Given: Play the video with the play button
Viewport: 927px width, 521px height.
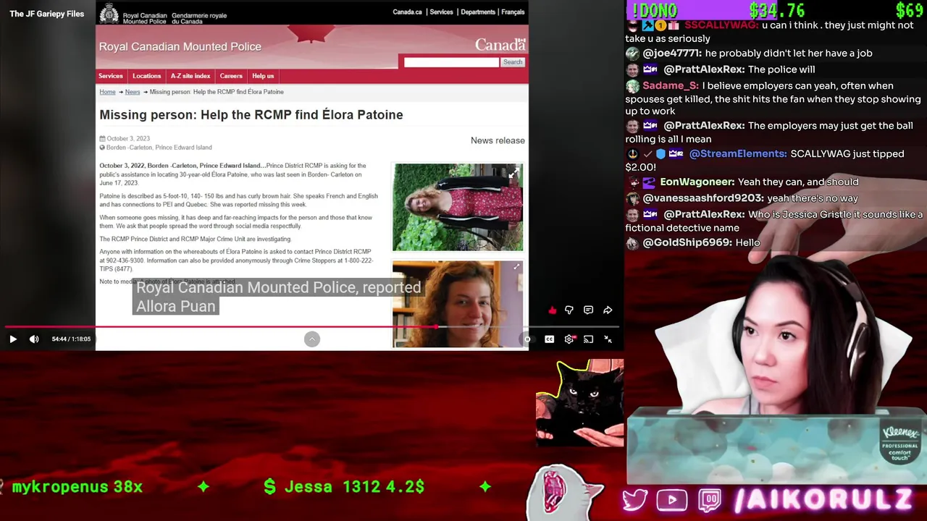Looking at the screenshot, I should click(13, 339).
